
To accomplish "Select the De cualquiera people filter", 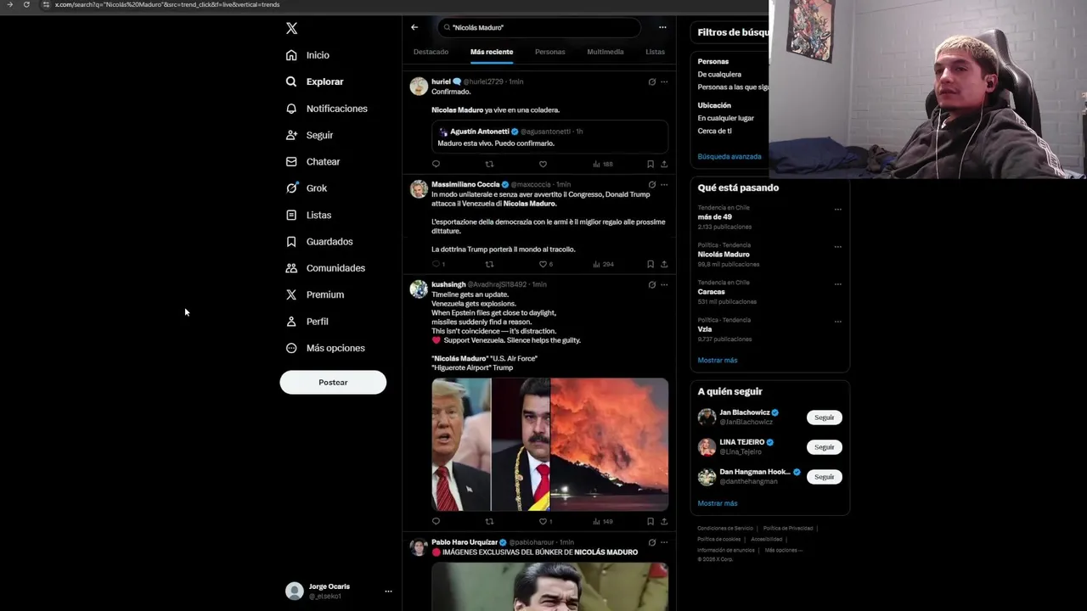I will [719, 74].
